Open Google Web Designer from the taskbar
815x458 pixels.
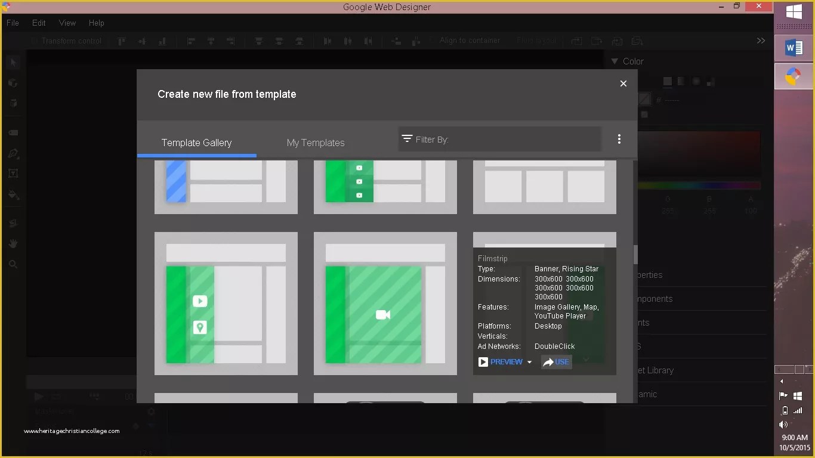click(793, 76)
